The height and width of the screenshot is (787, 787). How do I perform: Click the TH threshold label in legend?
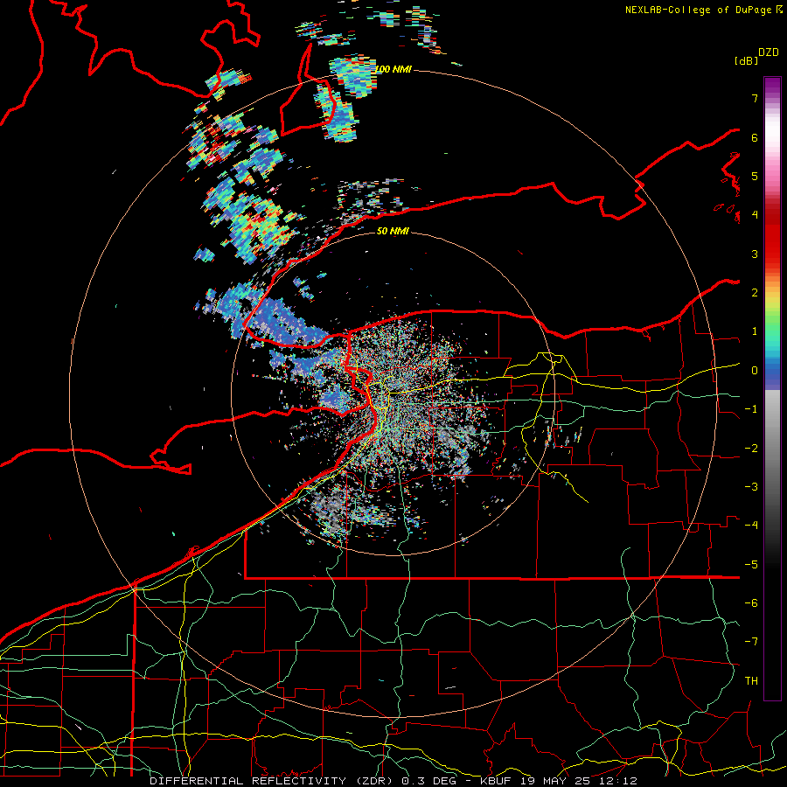(751, 681)
